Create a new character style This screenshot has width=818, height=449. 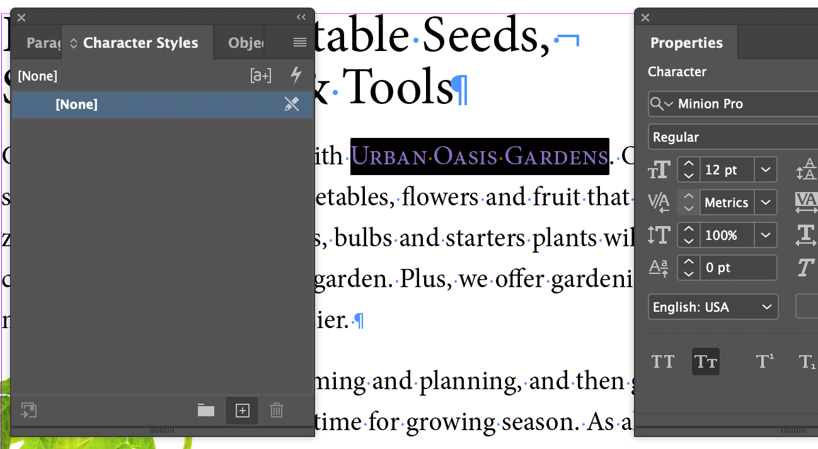pos(242,411)
